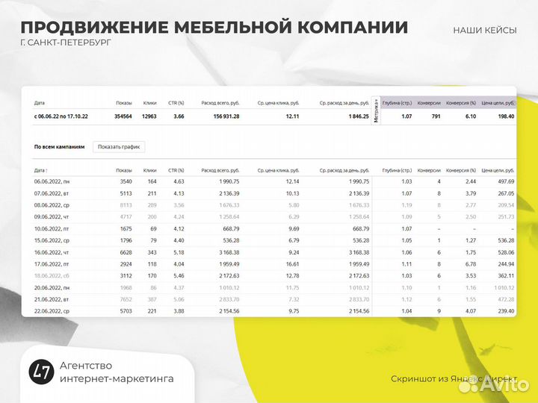Screen dimensions: 538x403
Task: Click click price '6.79' for 15.06.2022
Action: (294, 240)
